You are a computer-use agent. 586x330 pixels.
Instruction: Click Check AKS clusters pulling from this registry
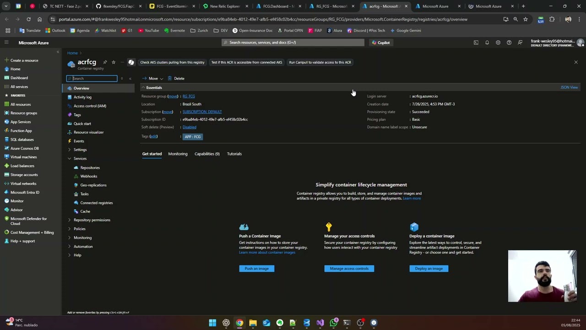pos(172,62)
